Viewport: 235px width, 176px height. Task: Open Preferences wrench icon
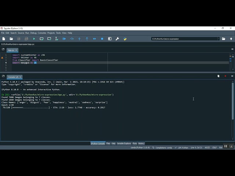pyautogui.click(x=117, y=39)
